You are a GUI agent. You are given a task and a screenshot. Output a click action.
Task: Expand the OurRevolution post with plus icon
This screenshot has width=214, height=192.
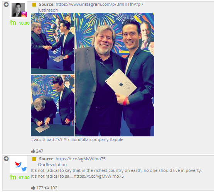(x=6, y=159)
